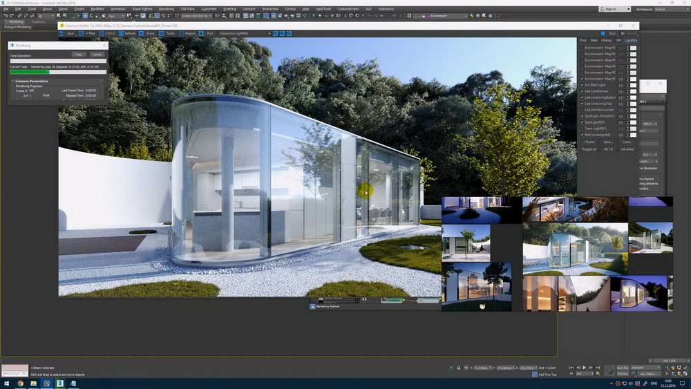Viewport: 691px width, 389px height.
Task: Click the Rest (unassigned) color swatch
Action: [633, 135]
